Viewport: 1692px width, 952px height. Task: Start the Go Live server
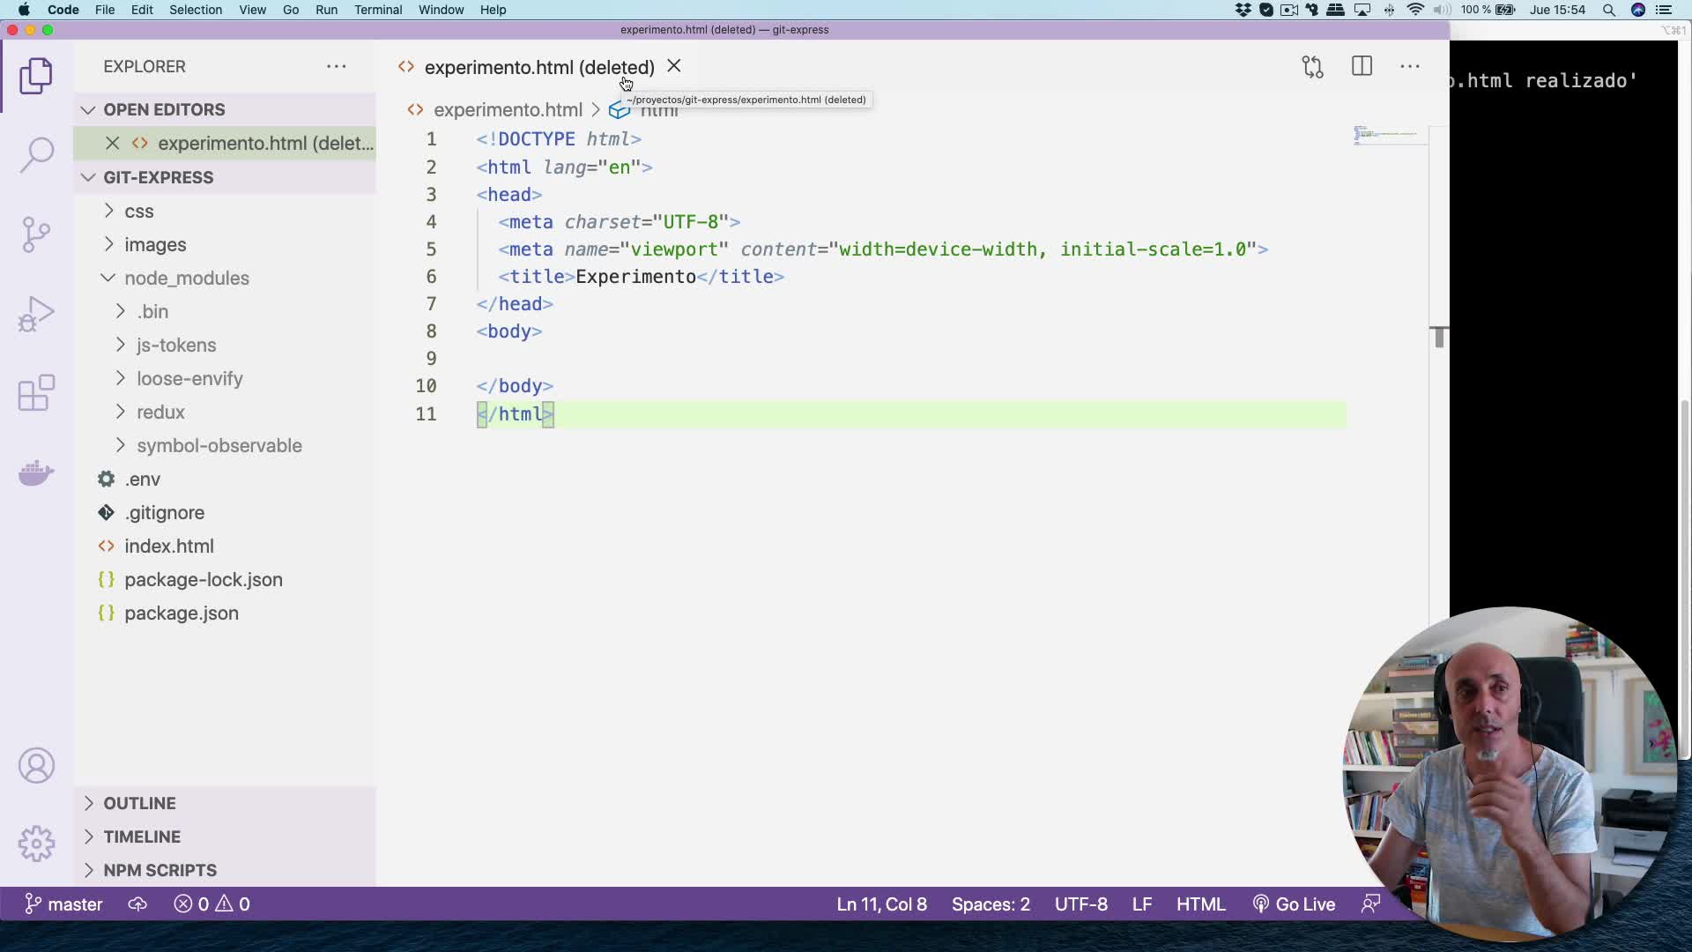pos(1293,904)
